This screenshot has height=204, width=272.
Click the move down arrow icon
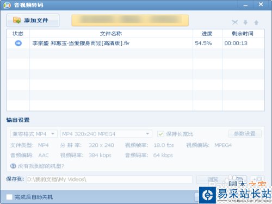coord(245,22)
